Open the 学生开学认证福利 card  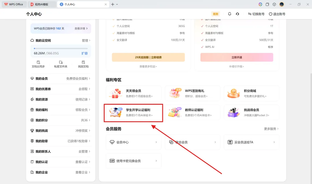133,113
